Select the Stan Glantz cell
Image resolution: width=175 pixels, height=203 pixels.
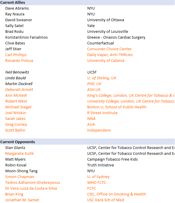coord(15,148)
